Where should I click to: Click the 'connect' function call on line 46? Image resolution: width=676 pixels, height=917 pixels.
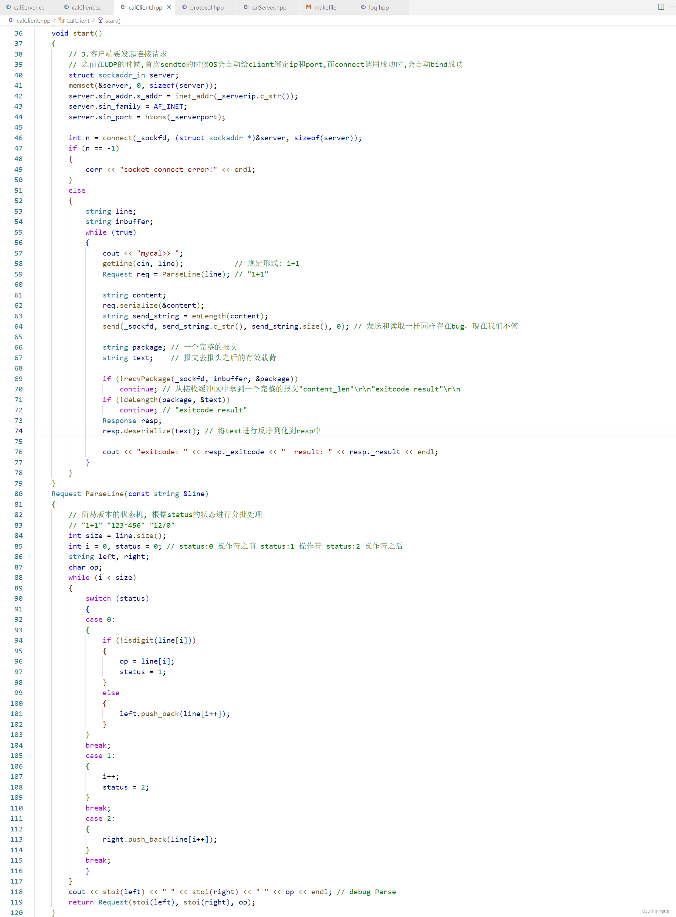(118, 138)
